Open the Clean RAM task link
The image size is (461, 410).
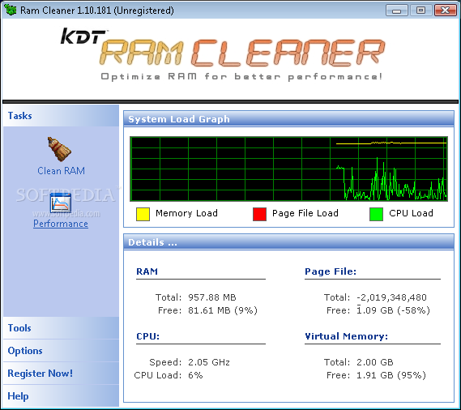[61, 171]
